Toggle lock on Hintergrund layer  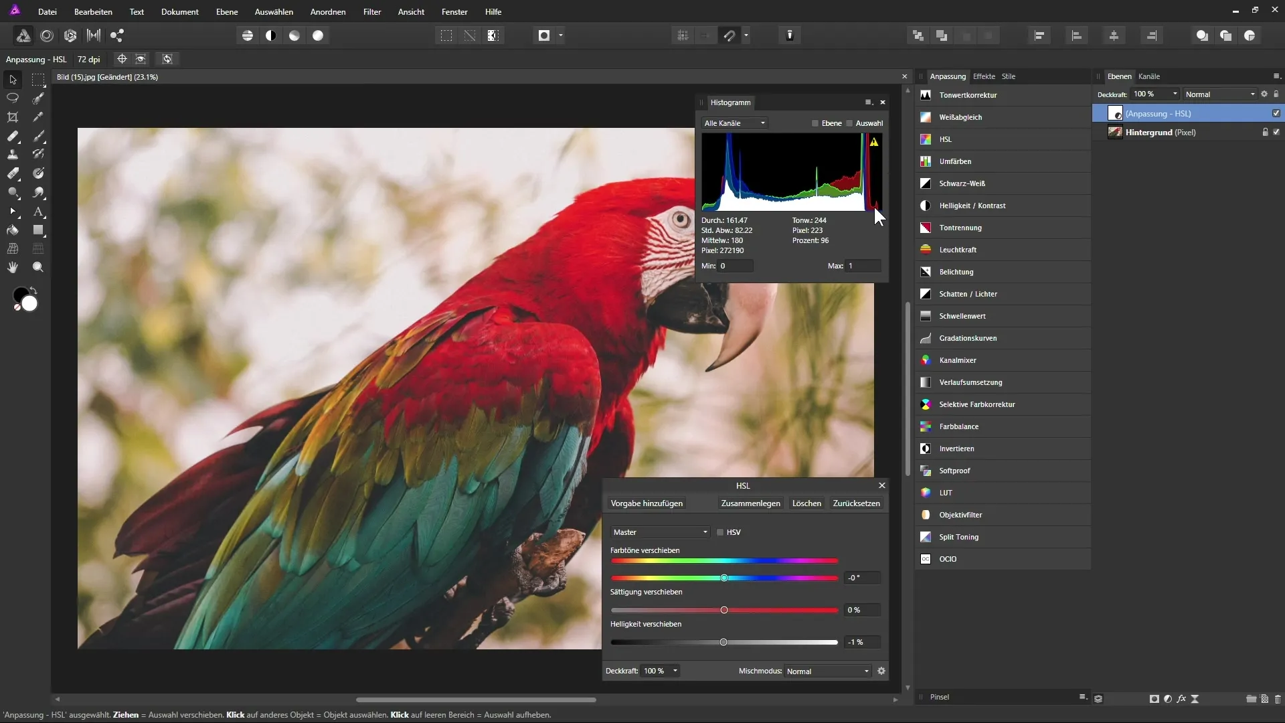(1265, 132)
